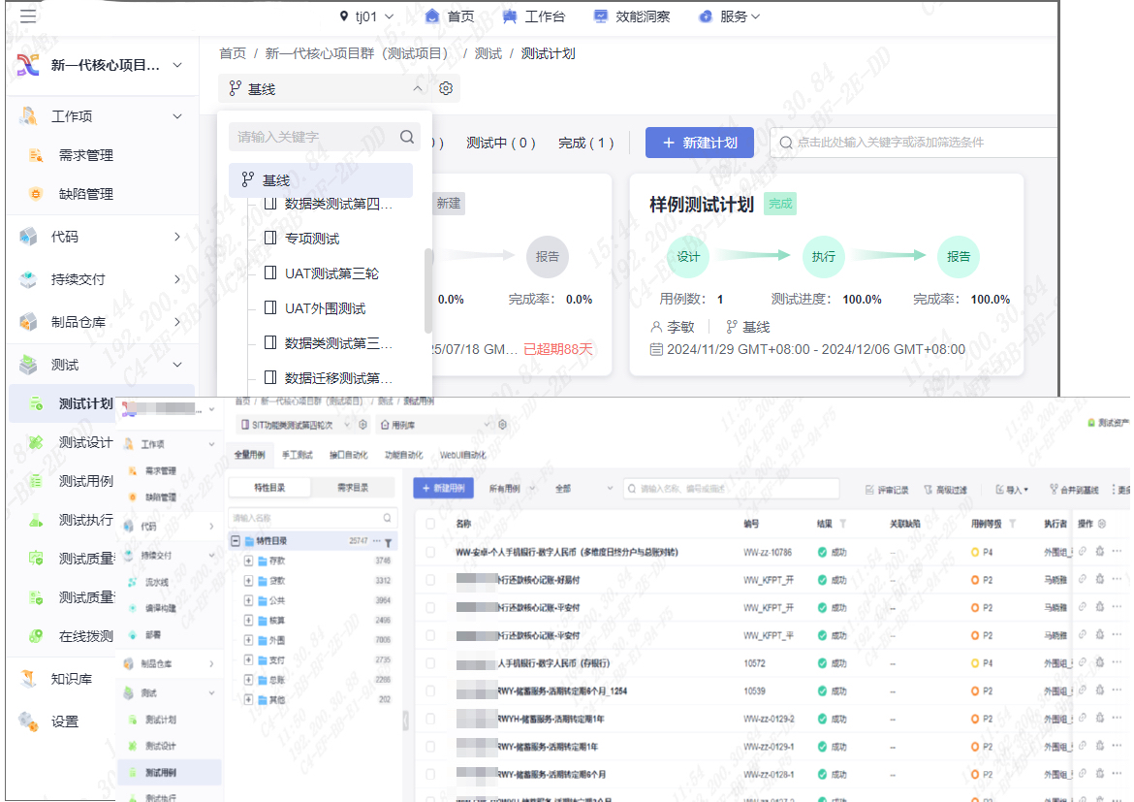The height and width of the screenshot is (802, 1134).
Task: Tick the select-all checkbox in 名称 header
Action: (430, 524)
